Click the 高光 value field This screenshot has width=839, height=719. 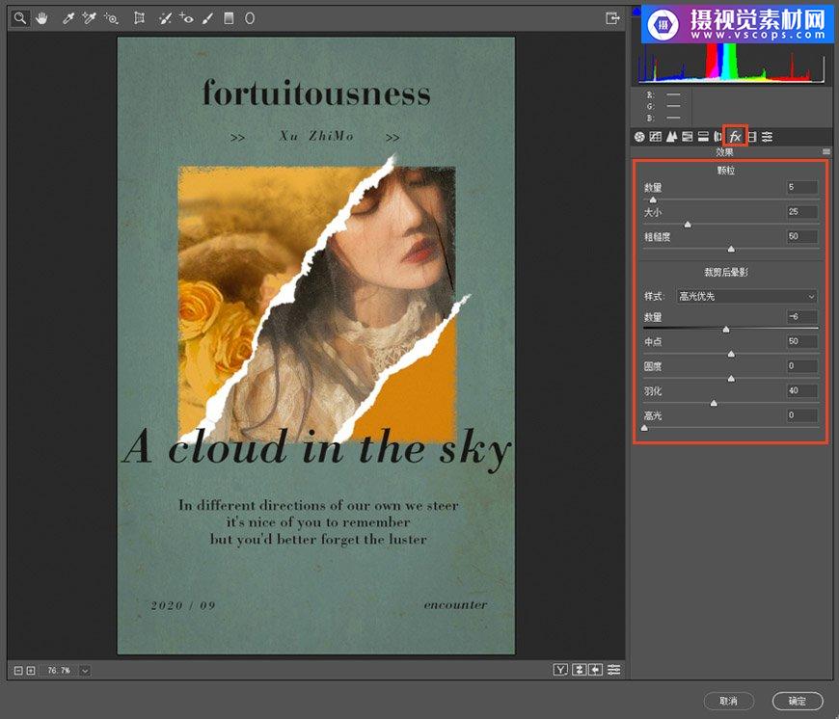point(802,414)
